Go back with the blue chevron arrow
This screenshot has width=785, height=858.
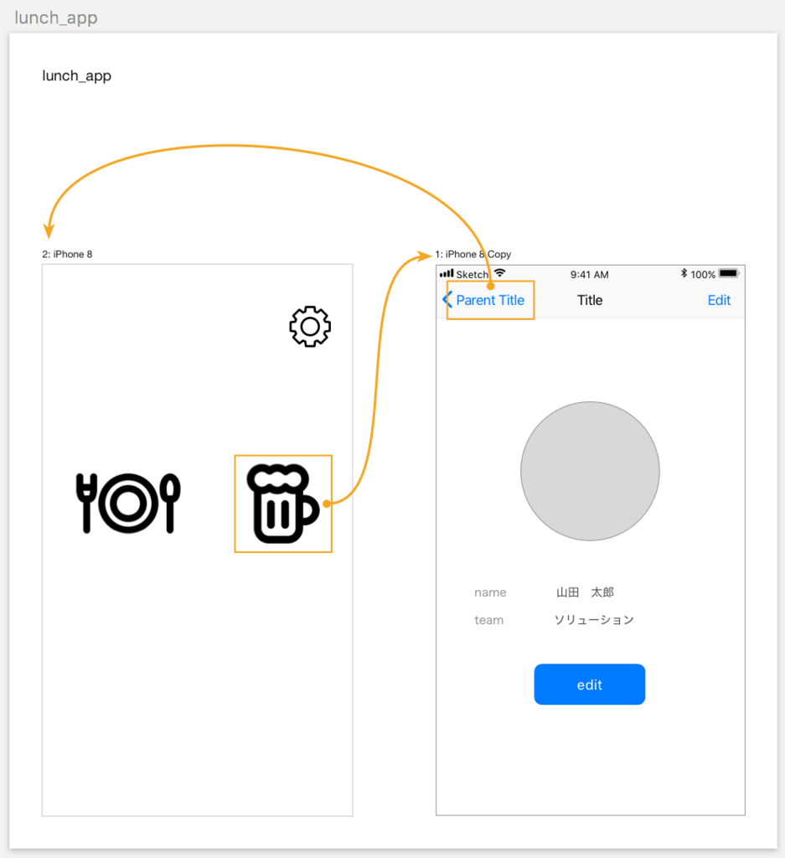(x=447, y=299)
